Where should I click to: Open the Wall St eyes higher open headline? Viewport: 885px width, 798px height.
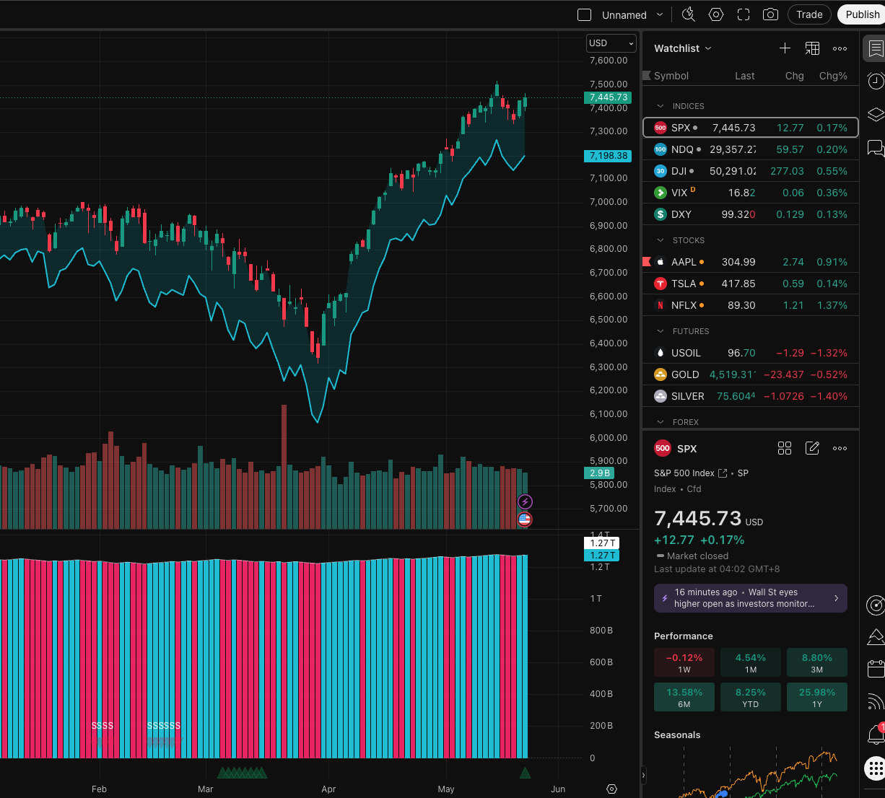pos(744,598)
